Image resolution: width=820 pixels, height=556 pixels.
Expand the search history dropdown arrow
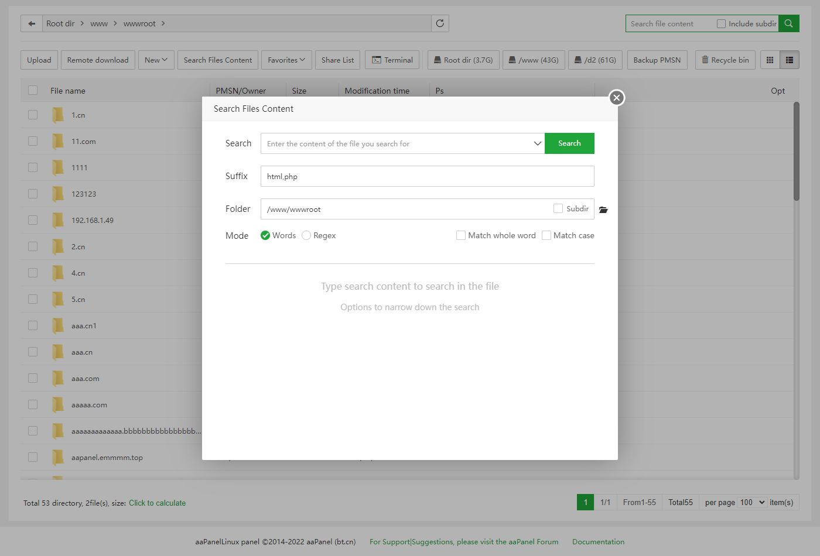[x=537, y=143]
